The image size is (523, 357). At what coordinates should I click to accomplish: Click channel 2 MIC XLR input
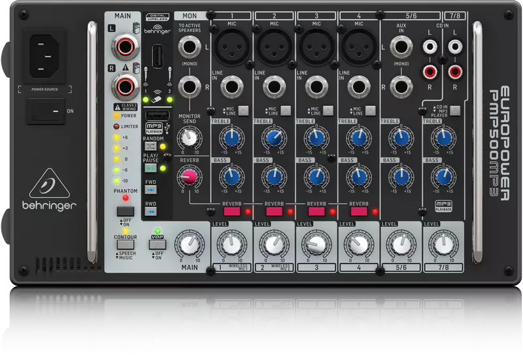click(x=274, y=47)
